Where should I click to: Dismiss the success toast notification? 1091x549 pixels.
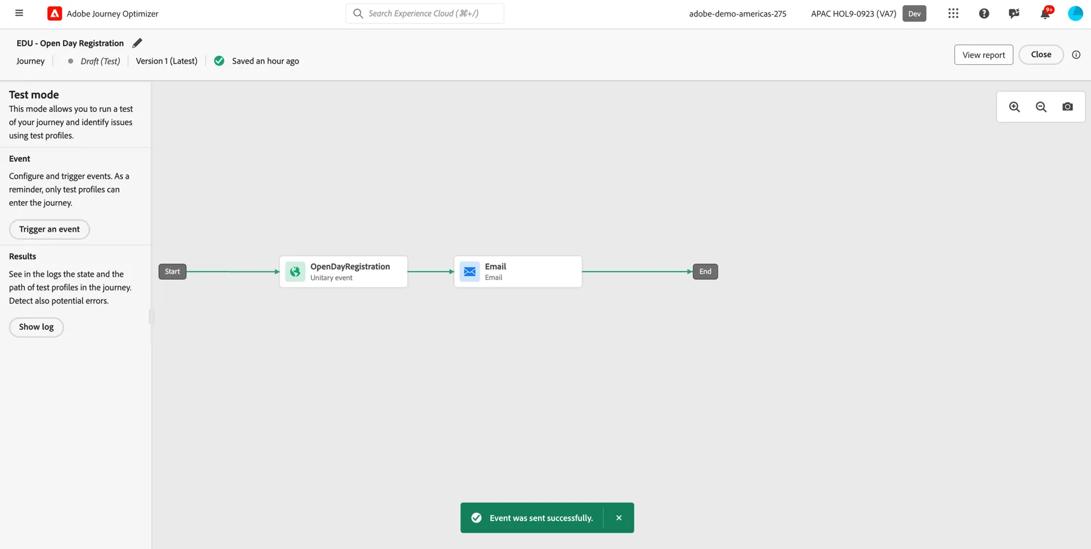point(619,518)
